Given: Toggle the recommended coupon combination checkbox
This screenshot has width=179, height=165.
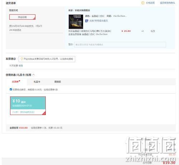Looking at the screenshot, I should pyautogui.click(x=11, y=89).
